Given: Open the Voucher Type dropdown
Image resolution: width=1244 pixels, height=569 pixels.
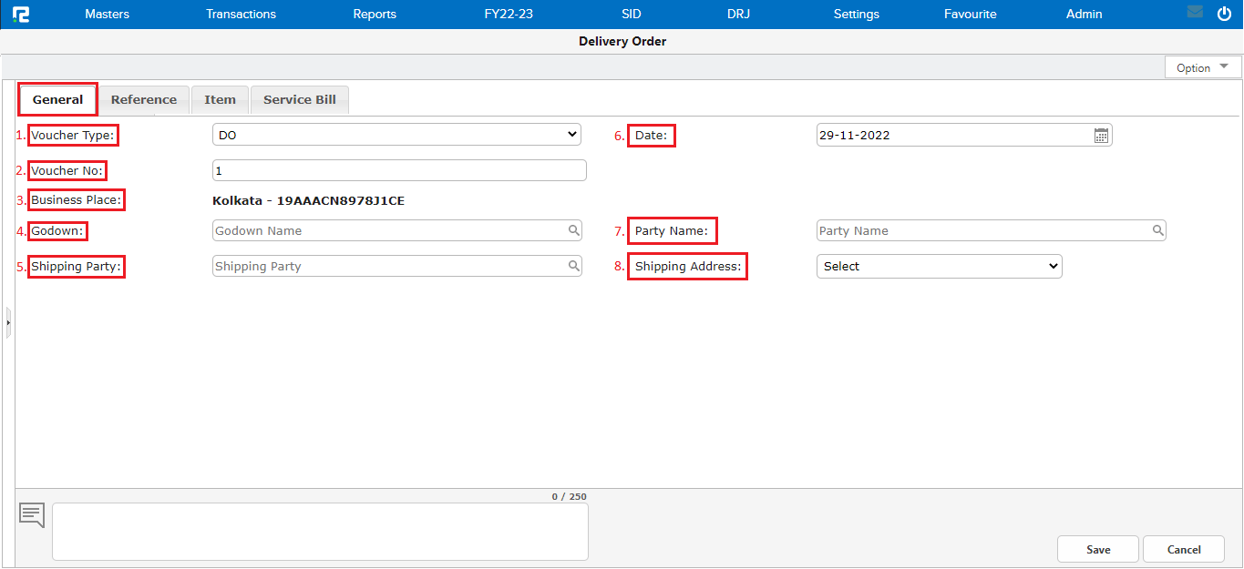Looking at the screenshot, I should click(x=396, y=135).
